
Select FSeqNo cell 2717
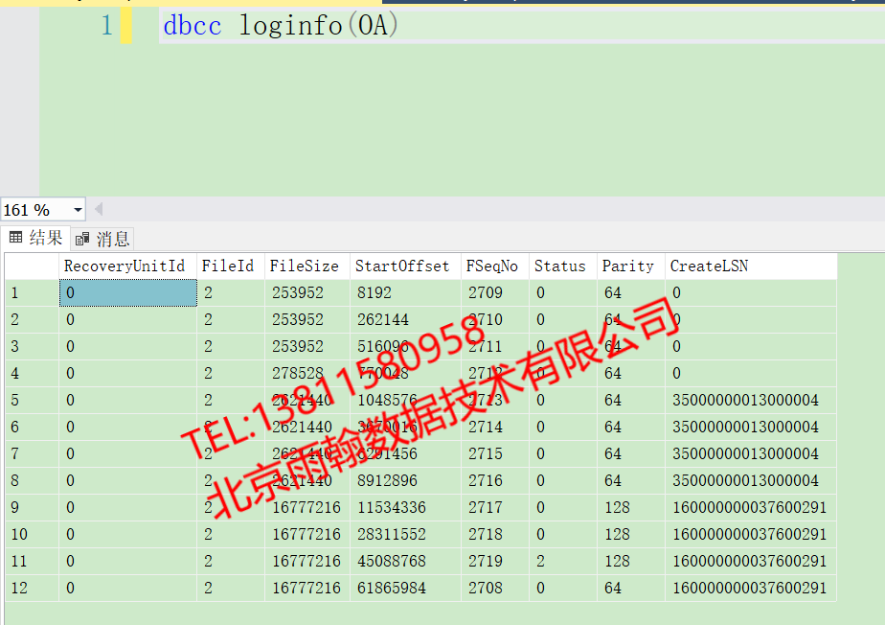pyautogui.click(x=494, y=507)
